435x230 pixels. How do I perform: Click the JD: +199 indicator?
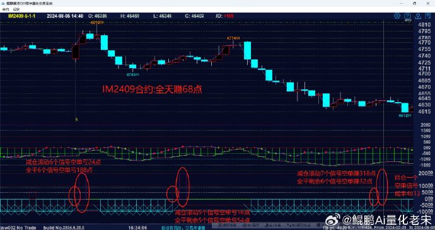click(x=224, y=16)
